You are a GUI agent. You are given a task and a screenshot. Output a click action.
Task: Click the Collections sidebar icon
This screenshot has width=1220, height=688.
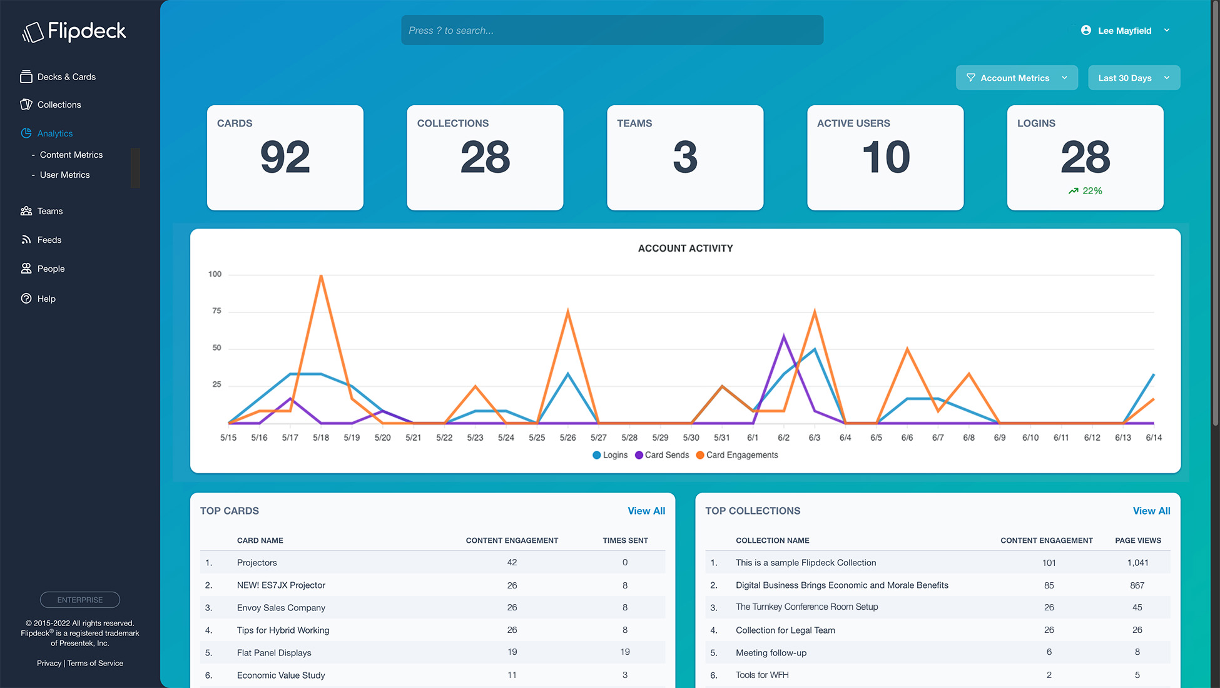click(x=26, y=105)
